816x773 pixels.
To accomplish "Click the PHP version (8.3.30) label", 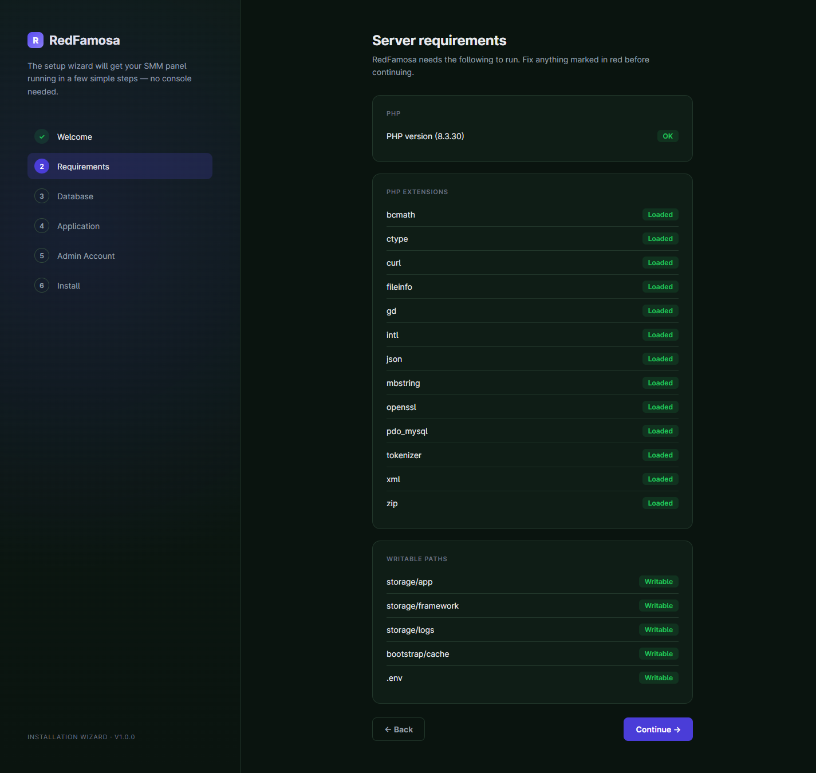I will [x=425, y=136].
